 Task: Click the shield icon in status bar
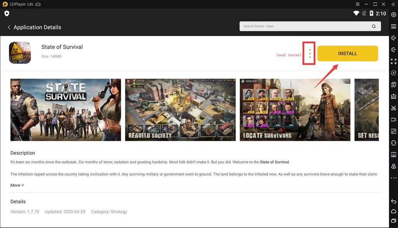click(7, 14)
